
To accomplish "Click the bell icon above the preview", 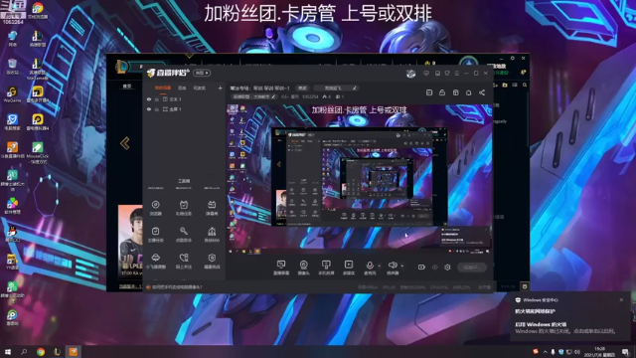I will tap(468, 92).
